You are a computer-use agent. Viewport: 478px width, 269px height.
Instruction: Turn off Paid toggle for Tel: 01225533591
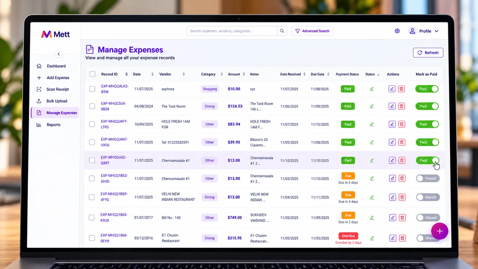[x=427, y=142]
